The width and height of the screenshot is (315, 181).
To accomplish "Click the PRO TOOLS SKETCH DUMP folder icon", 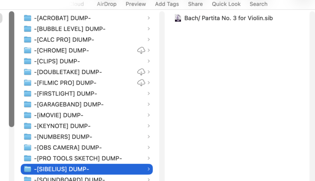I will coord(28,158).
